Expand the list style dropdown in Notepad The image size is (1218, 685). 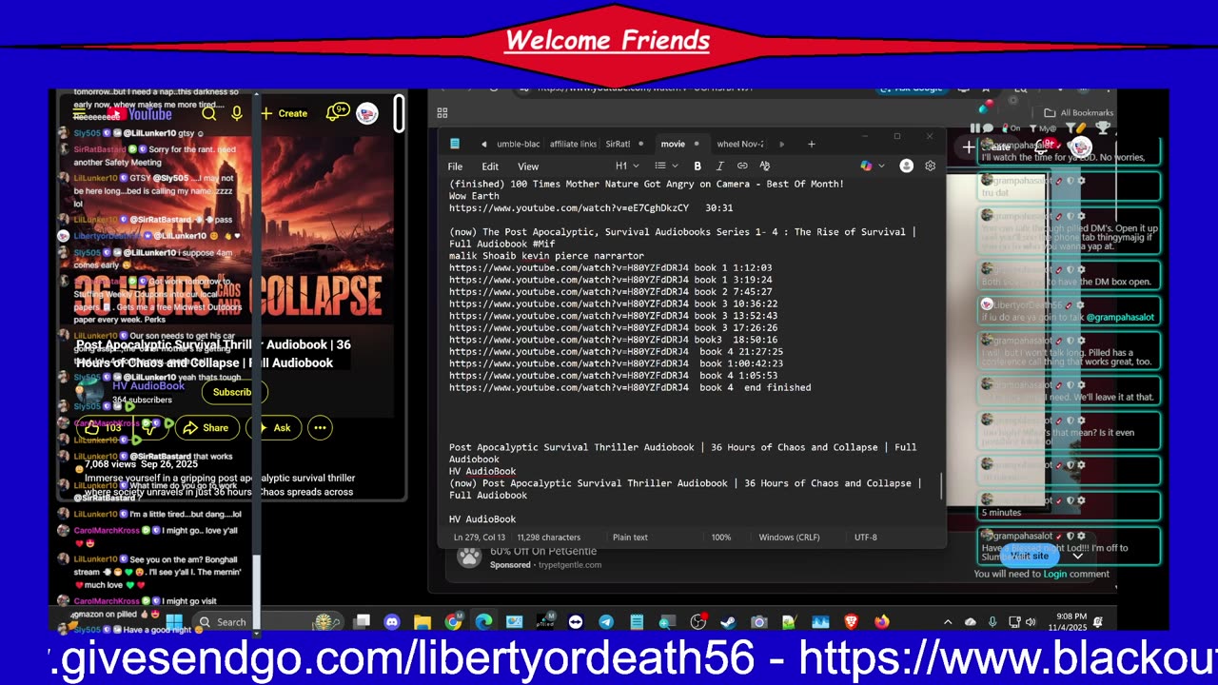tap(665, 166)
